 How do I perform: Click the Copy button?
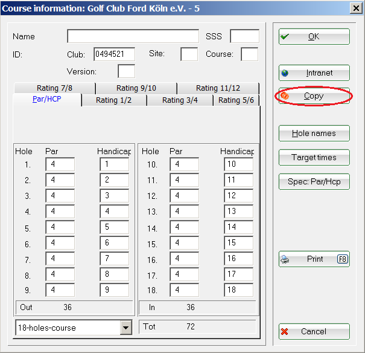click(314, 96)
